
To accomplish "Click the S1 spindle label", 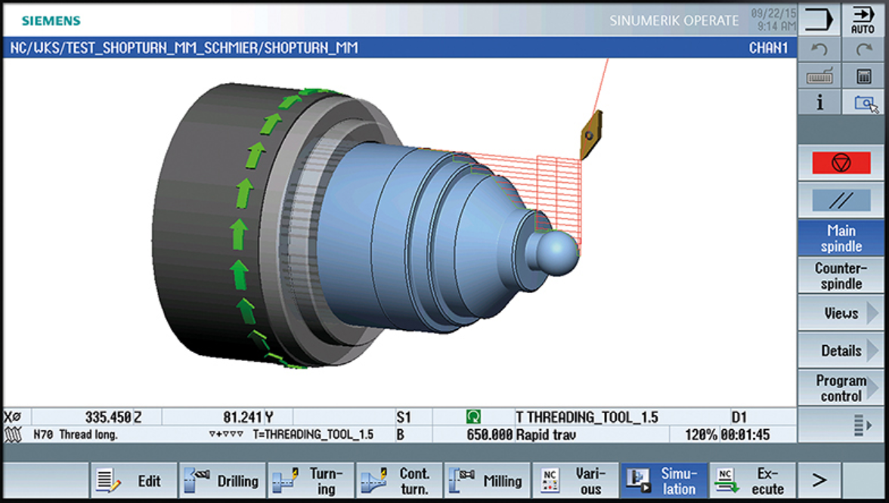I will coord(404,418).
